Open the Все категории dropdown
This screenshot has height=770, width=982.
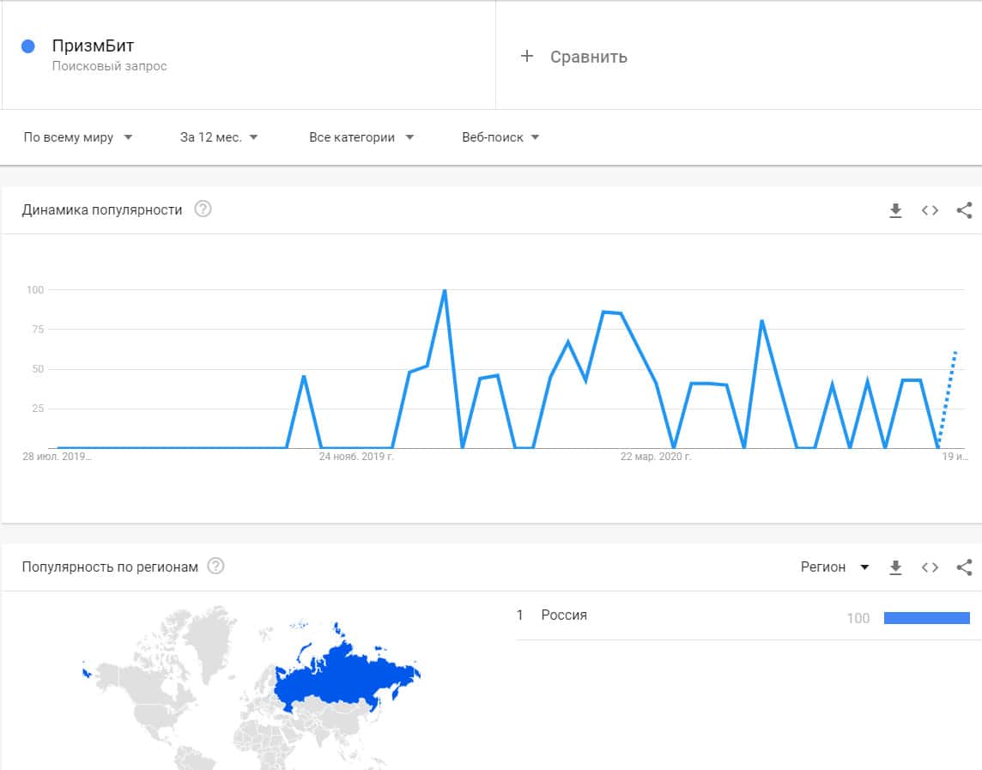(361, 137)
